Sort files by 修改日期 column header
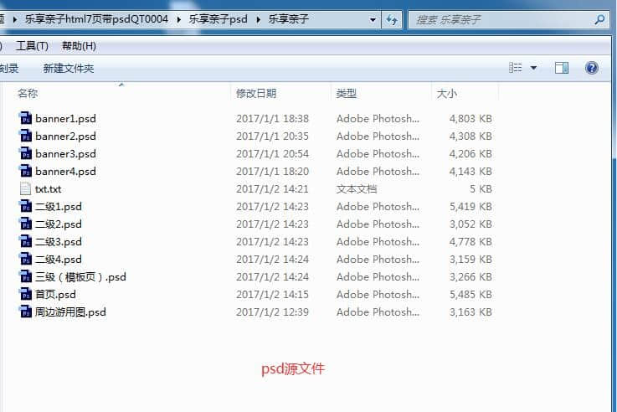 coord(256,94)
